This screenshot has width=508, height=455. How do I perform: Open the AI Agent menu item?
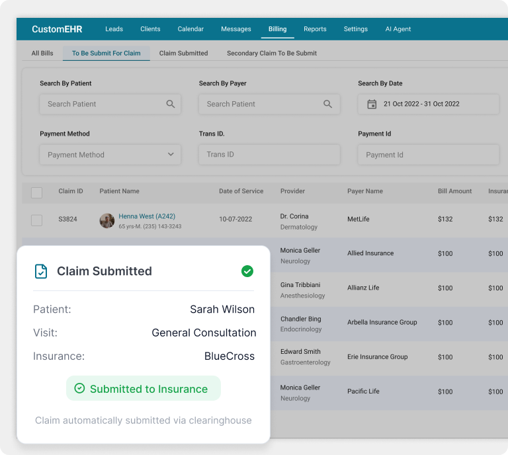[398, 29]
